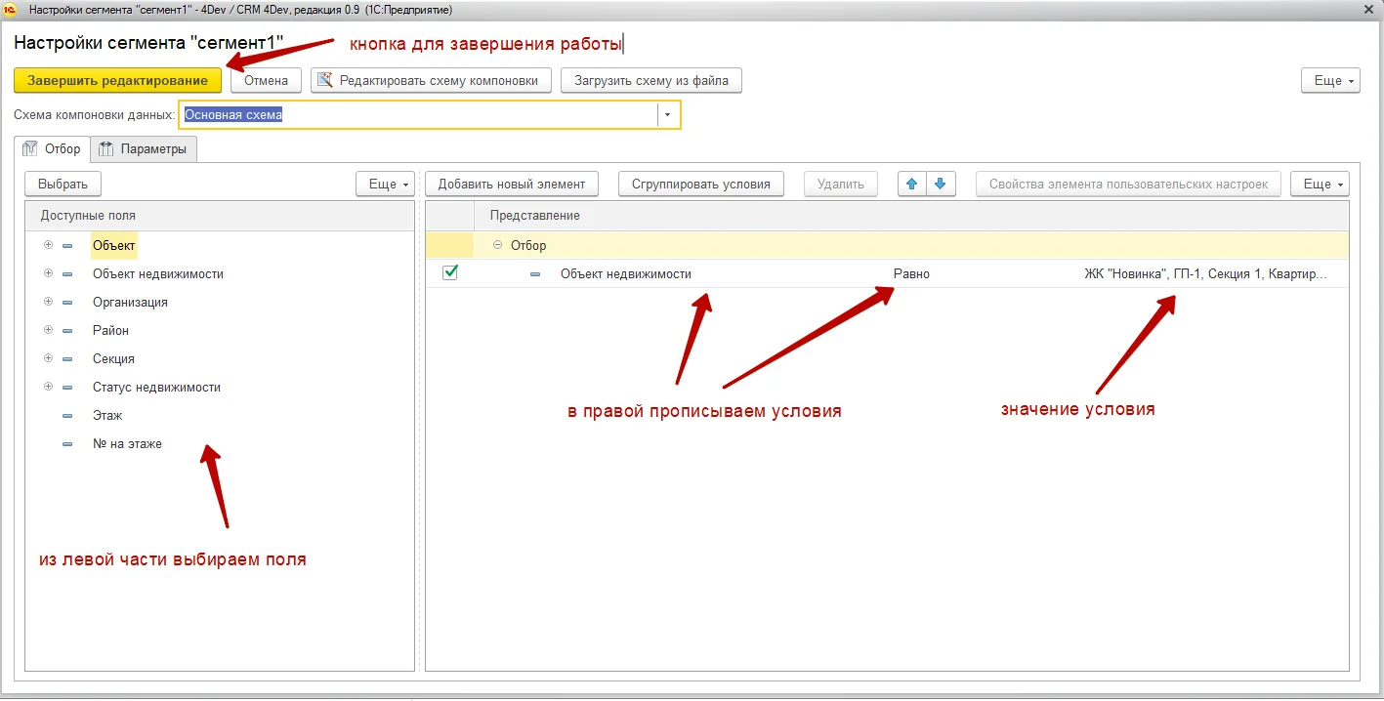Screen dimensions: 1384x701
Task: Click the Равно comparison type cell
Action: tap(911, 274)
